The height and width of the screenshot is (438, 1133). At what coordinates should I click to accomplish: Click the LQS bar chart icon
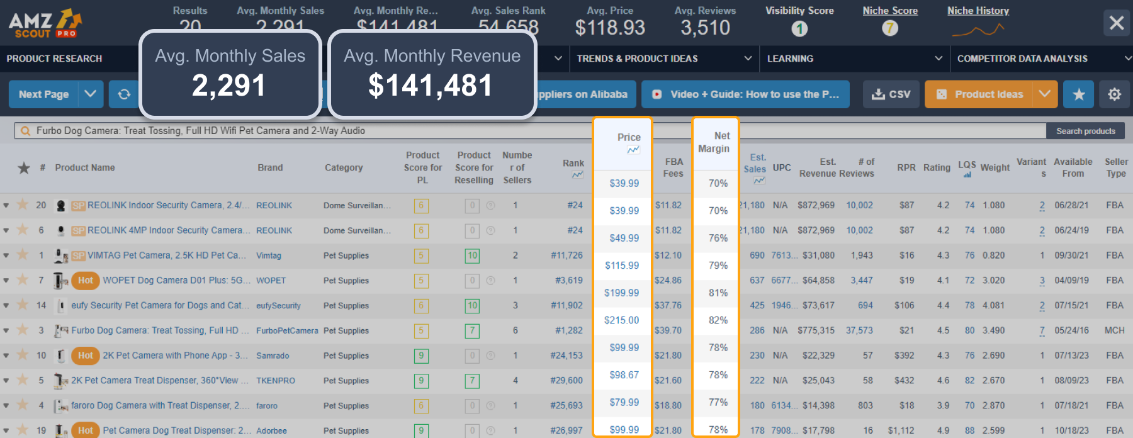tap(967, 175)
